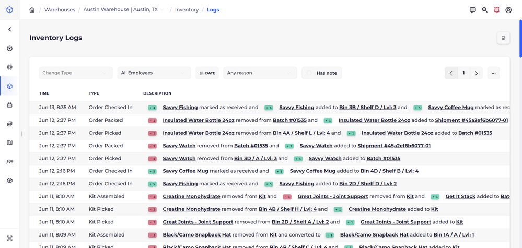
Task: Click page number 1 field
Action: 464,73
